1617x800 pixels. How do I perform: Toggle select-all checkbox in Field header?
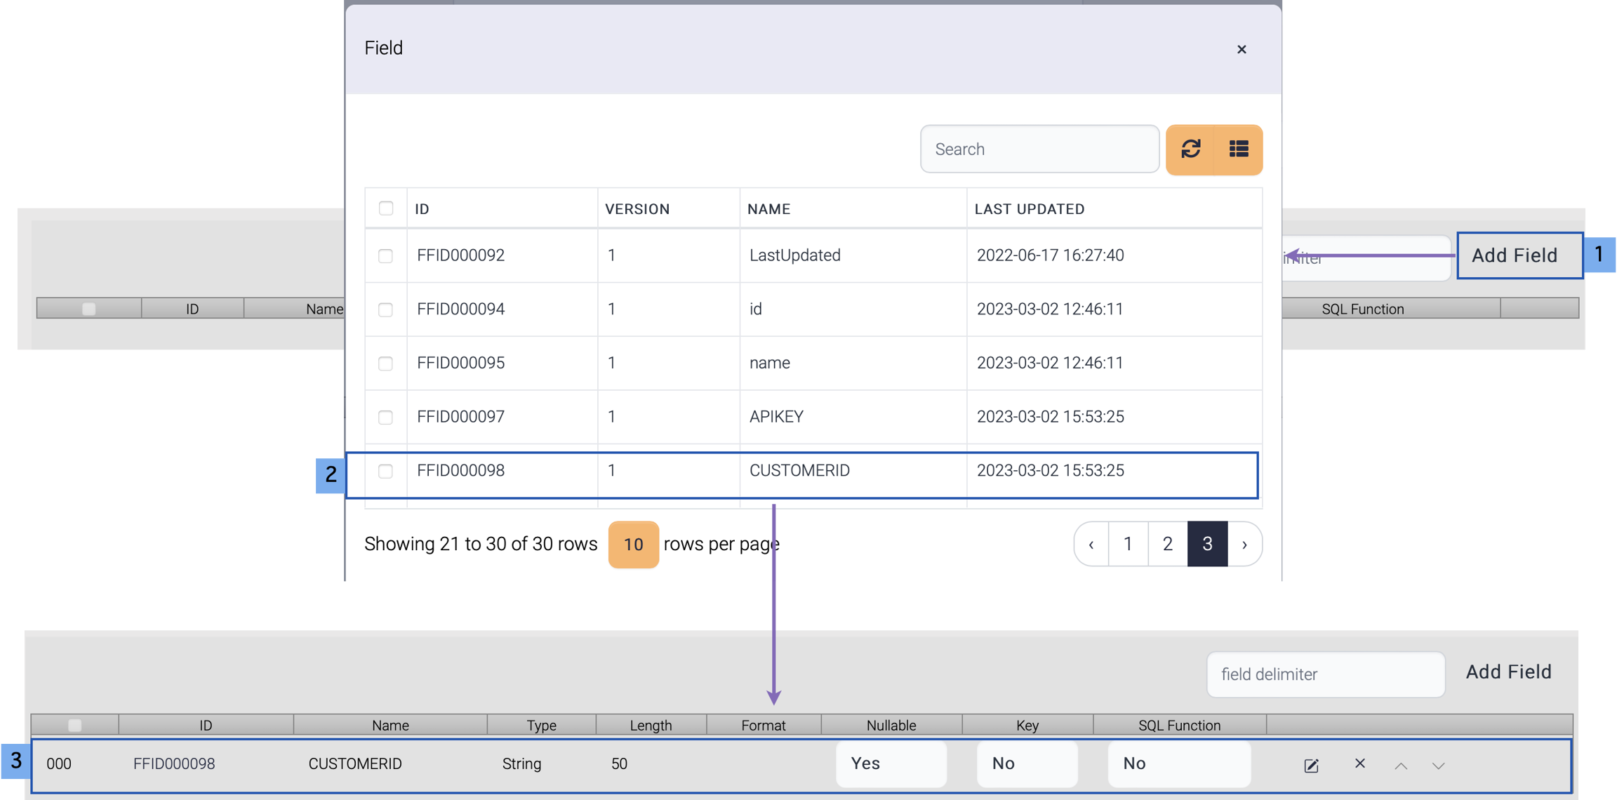click(385, 208)
